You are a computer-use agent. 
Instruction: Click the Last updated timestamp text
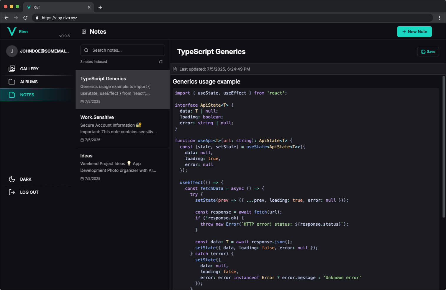(215, 69)
